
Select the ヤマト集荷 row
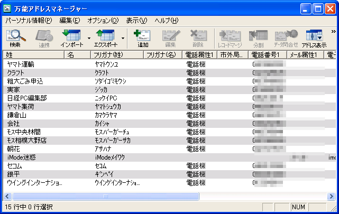coord(169,107)
